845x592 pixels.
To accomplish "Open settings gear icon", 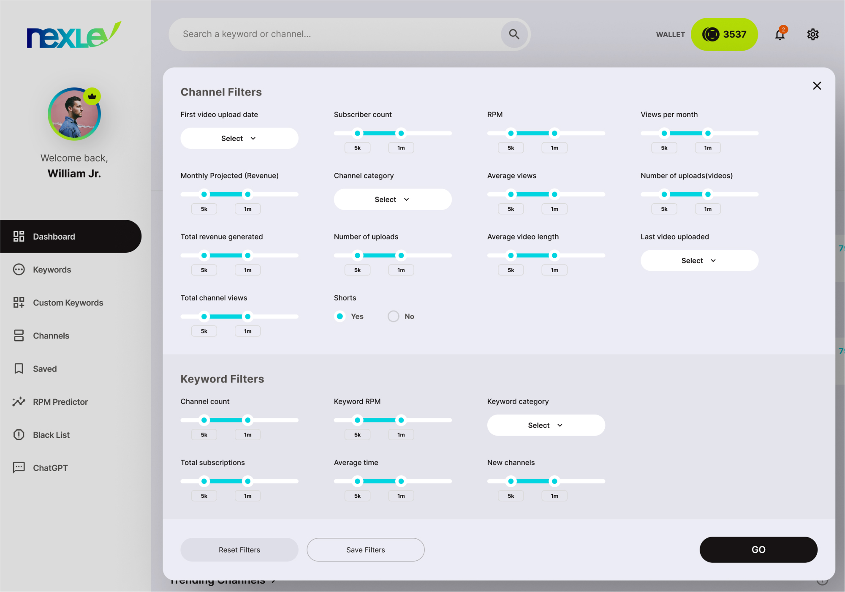I will coord(812,34).
